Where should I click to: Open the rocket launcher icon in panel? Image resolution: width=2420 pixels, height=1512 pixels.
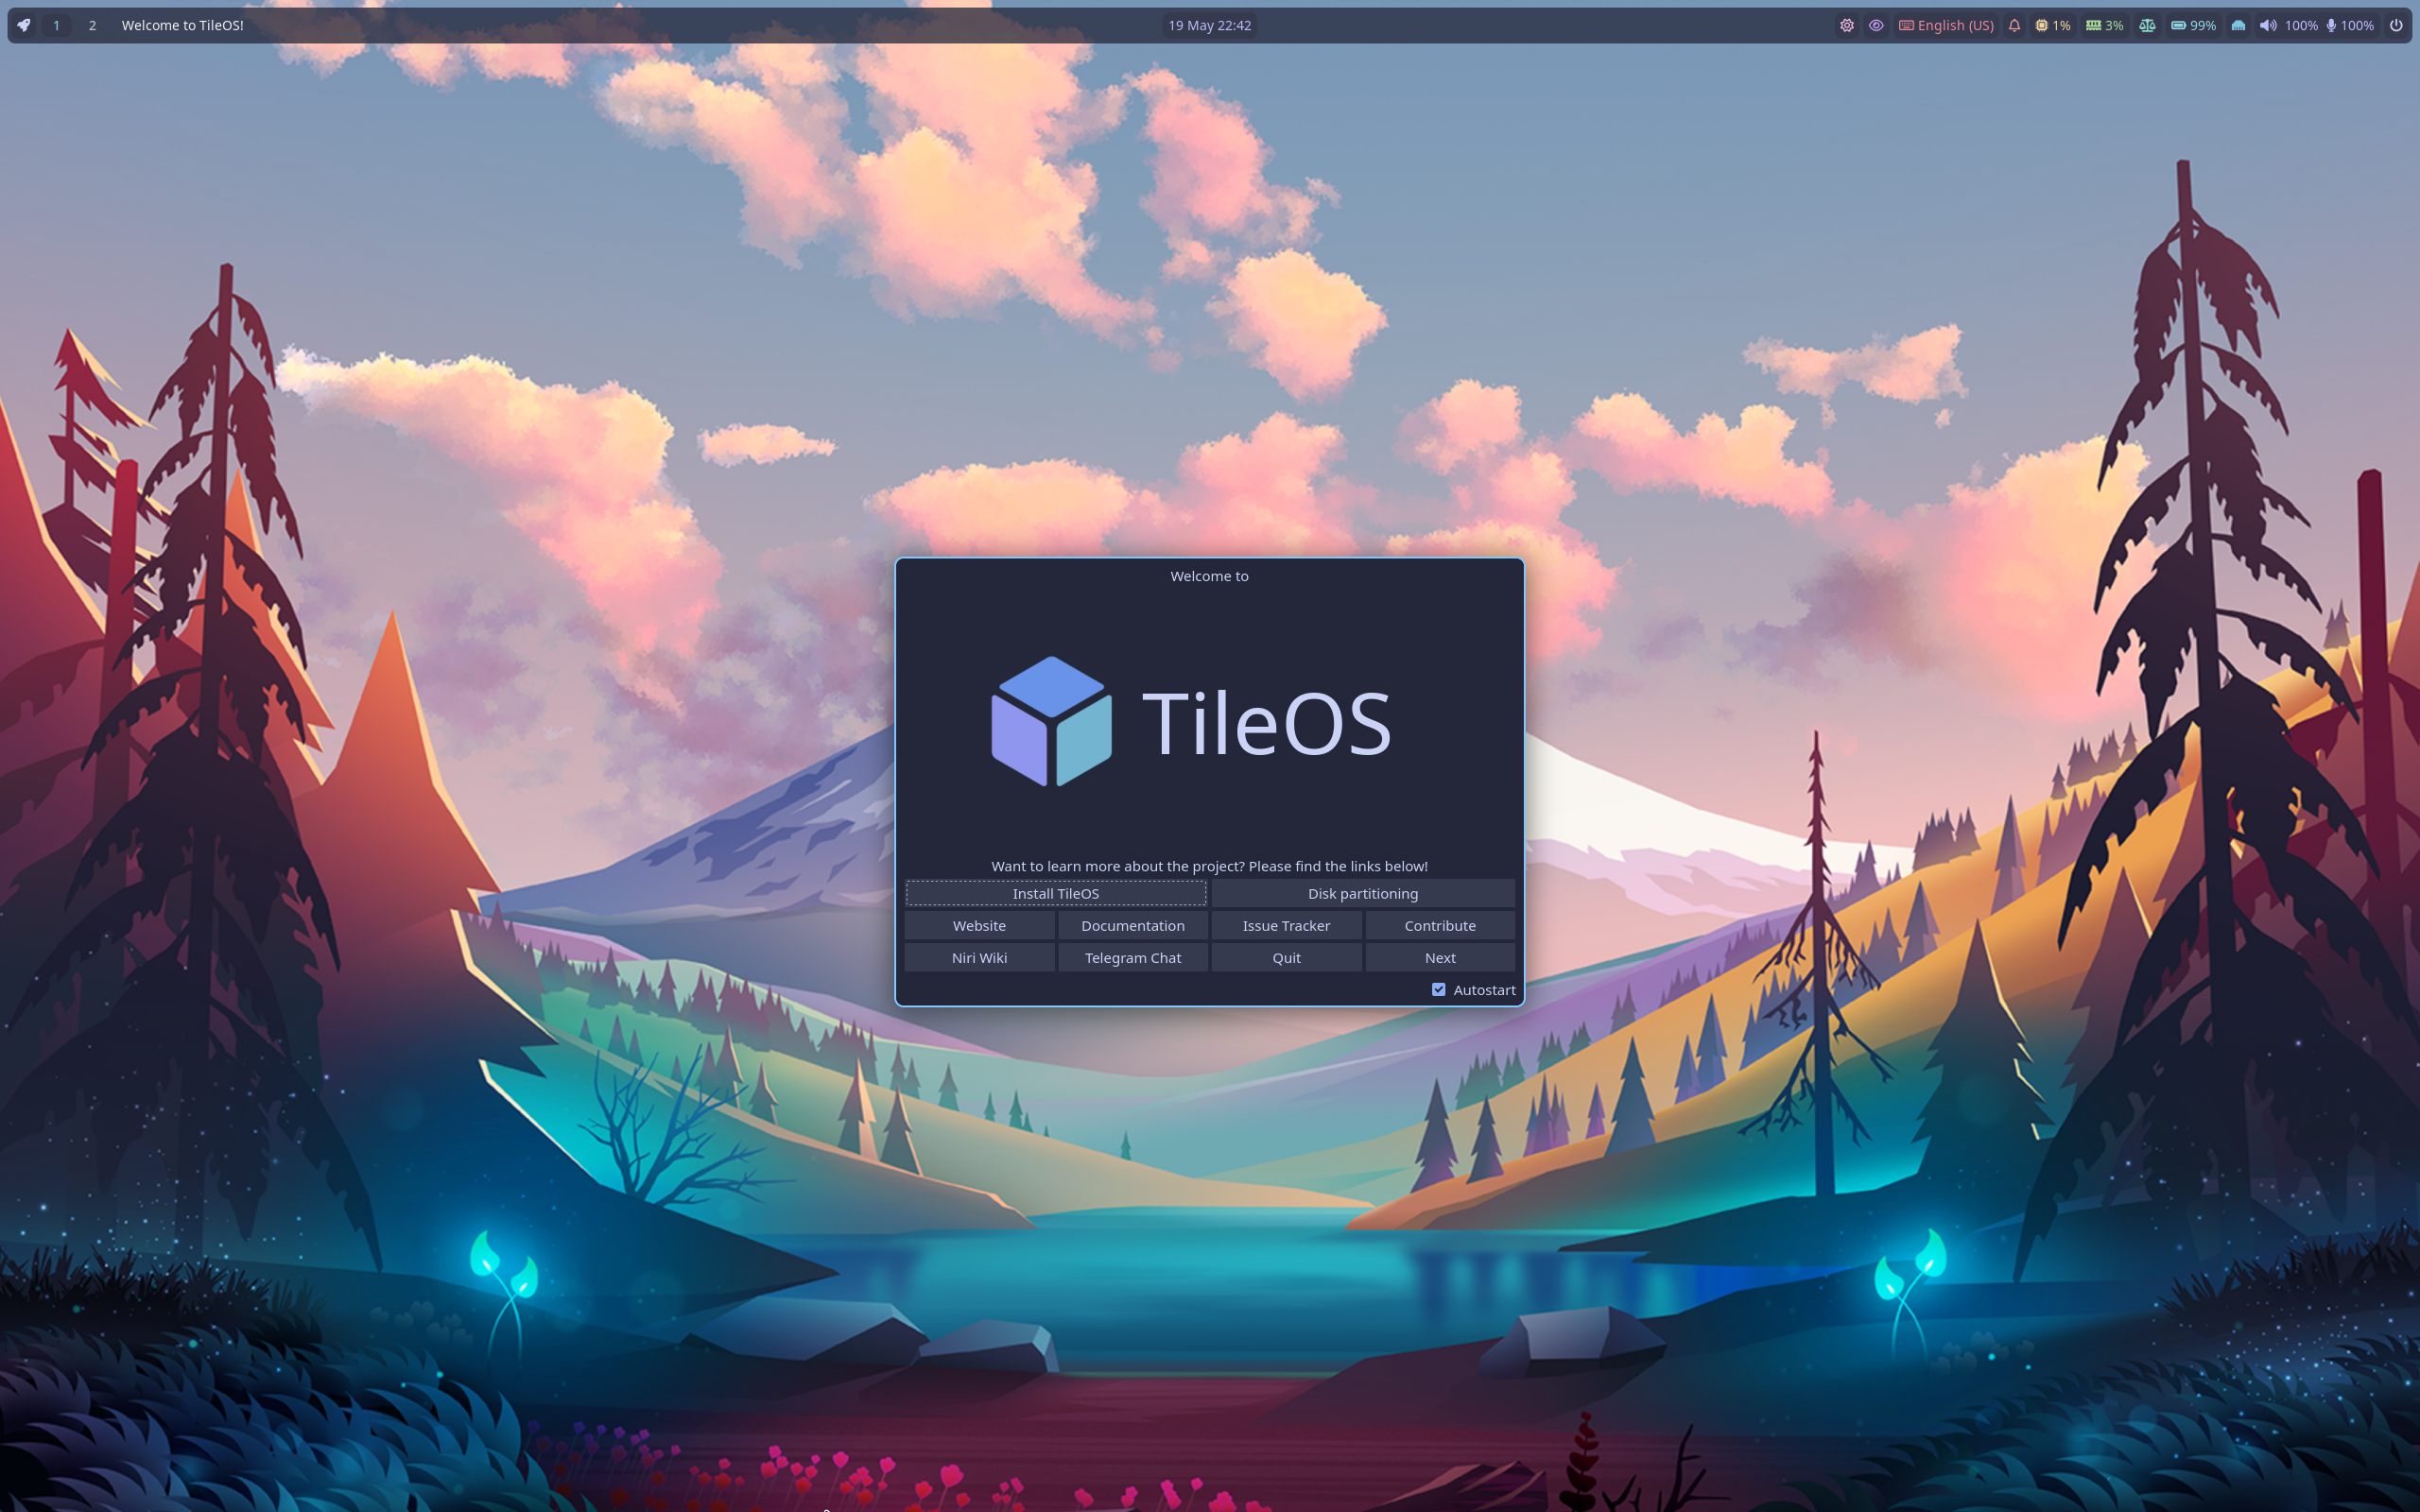click(x=24, y=25)
